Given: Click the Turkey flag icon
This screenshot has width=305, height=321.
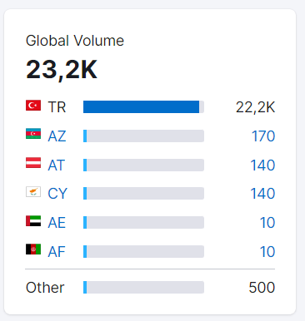Looking at the screenshot, I should (x=33, y=106).
